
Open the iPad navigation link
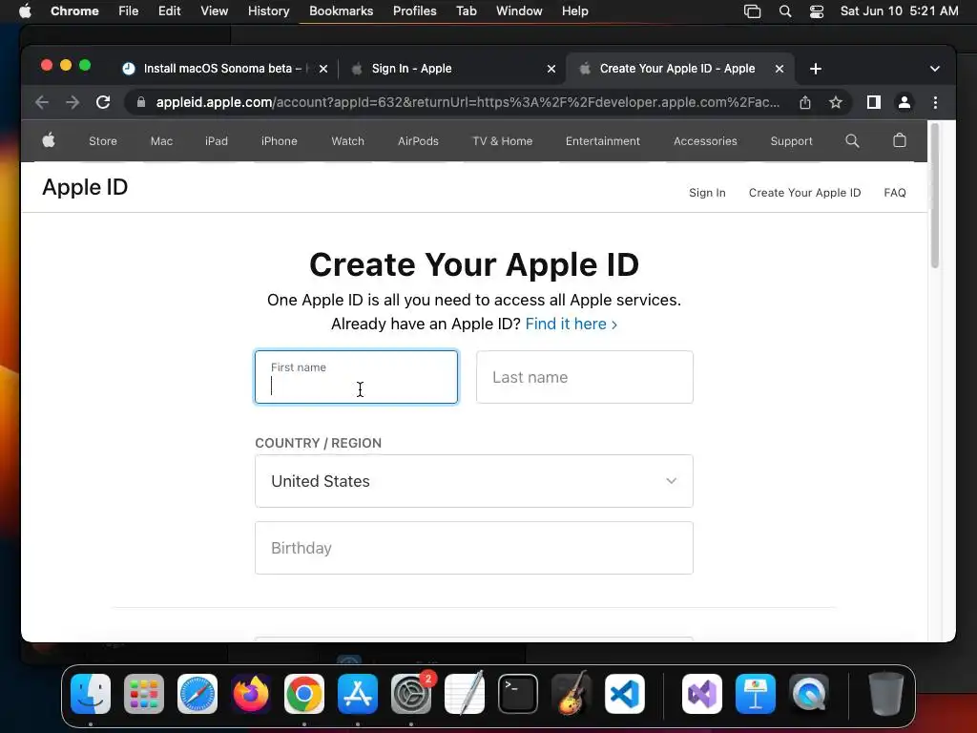217,141
